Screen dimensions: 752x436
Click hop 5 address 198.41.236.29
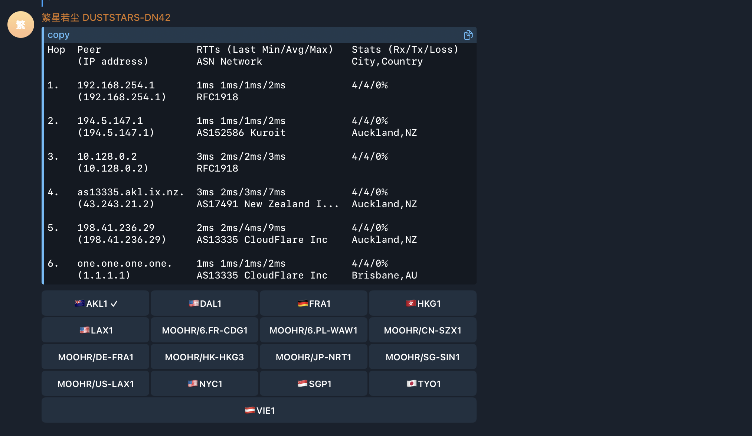point(116,228)
